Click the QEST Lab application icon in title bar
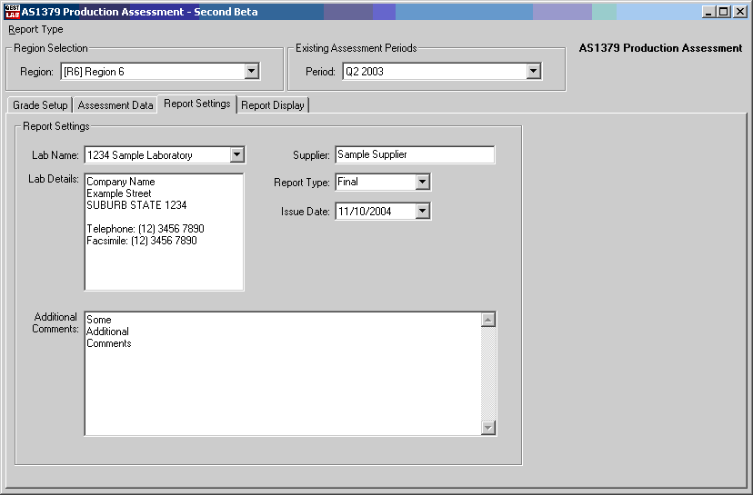Viewport: 753px width, 495px height. (12, 12)
